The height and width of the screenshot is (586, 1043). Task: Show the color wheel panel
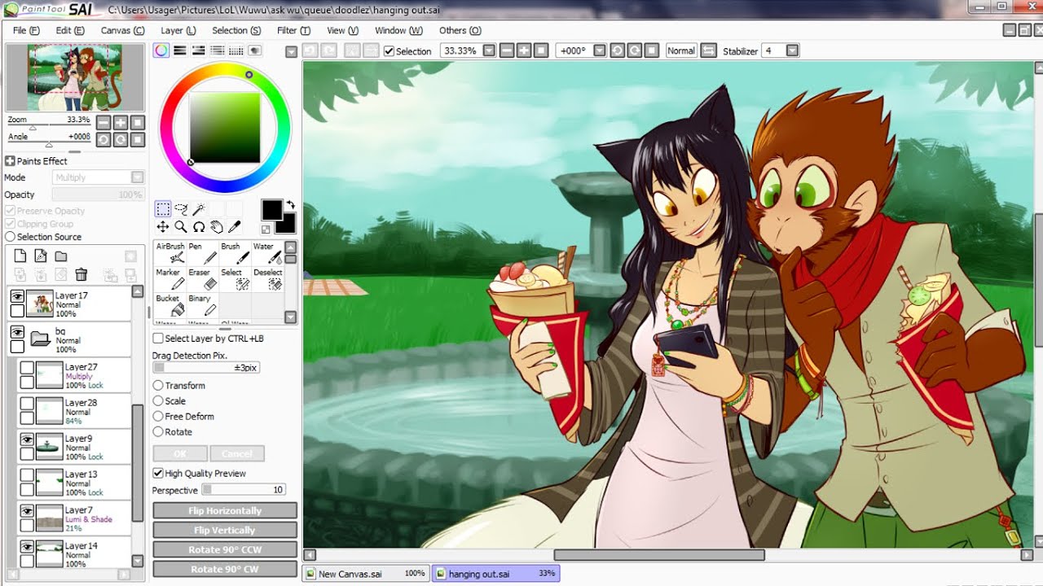click(x=161, y=50)
